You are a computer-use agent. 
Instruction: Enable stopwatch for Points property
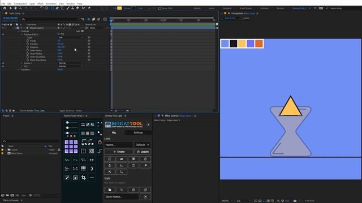tap(28, 41)
